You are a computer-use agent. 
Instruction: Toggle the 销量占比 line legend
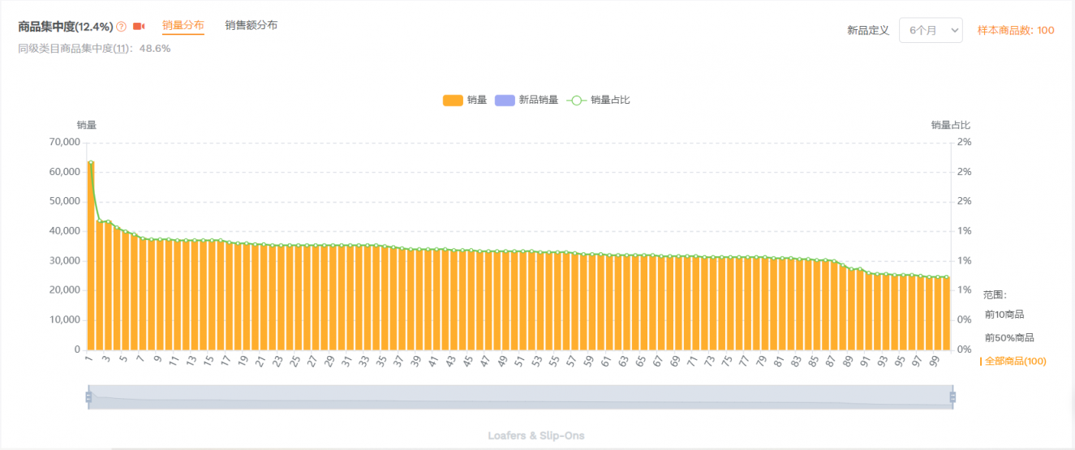(599, 100)
